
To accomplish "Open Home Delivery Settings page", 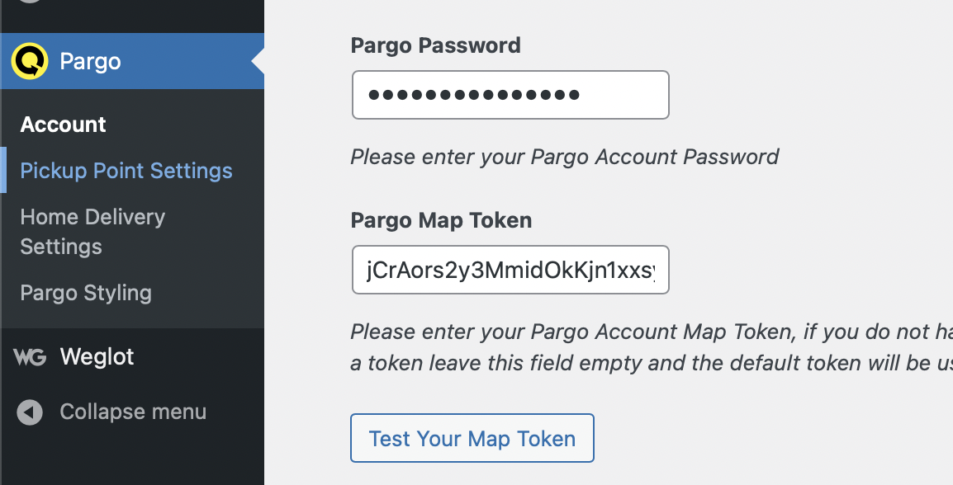I will 92,232.
